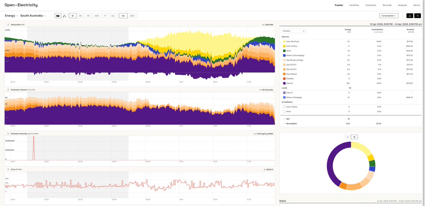Open the Emissions Volume chart options icon
The height and width of the screenshot is (206, 425).
[8, 90]
